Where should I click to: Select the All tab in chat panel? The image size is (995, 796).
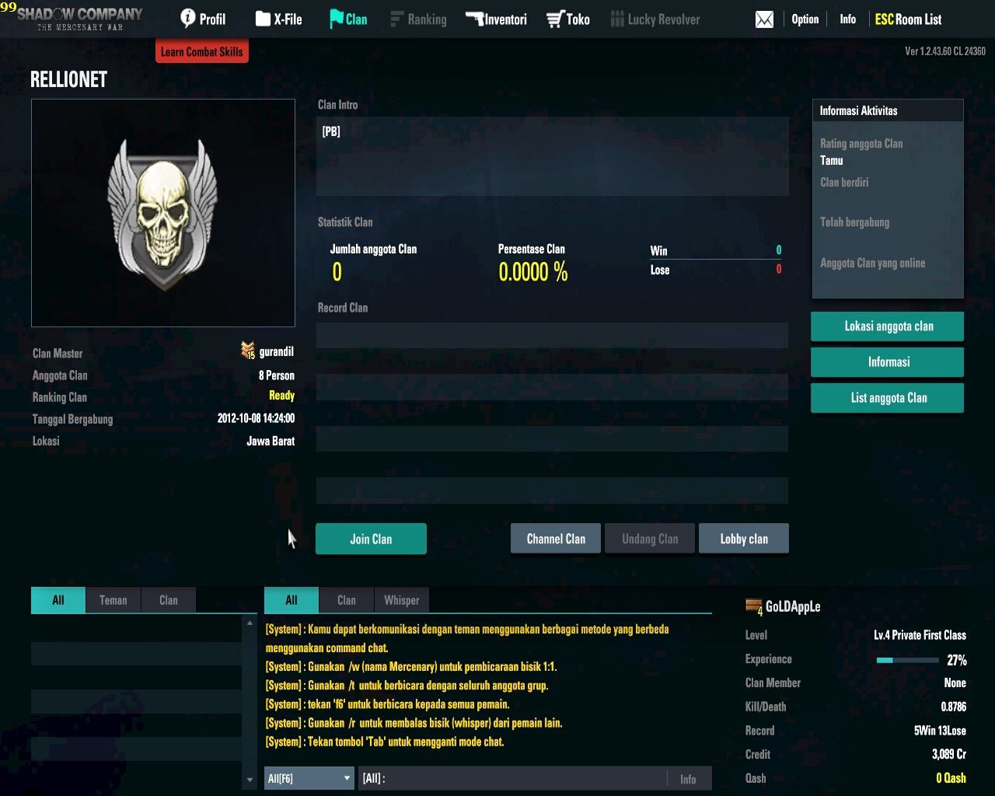(x=292, y=600)
